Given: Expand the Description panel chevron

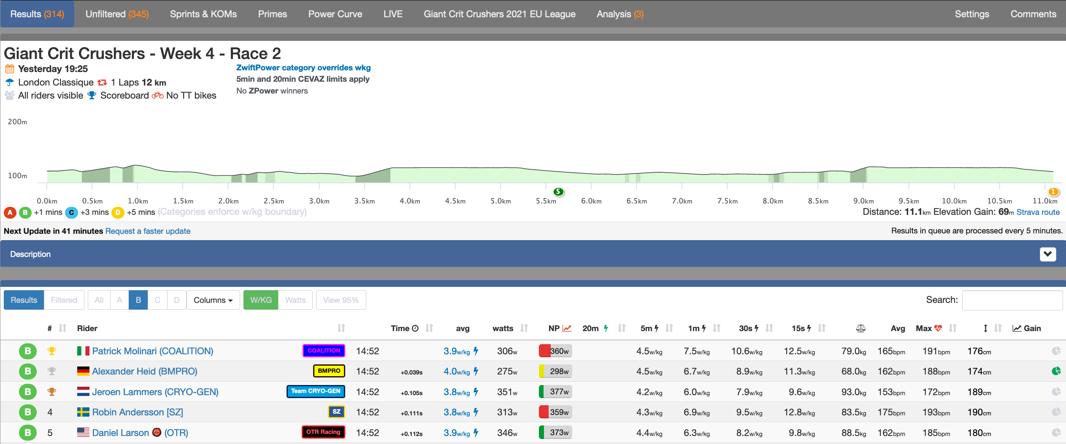Looking at the screenshot, I should [1047, 254].
